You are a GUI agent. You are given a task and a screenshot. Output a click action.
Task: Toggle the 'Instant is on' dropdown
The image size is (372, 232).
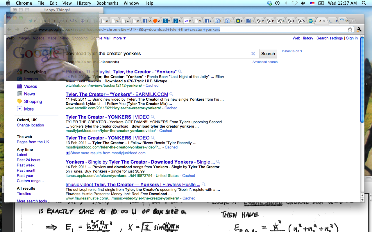pyautogui.click(x=292, y=51)
